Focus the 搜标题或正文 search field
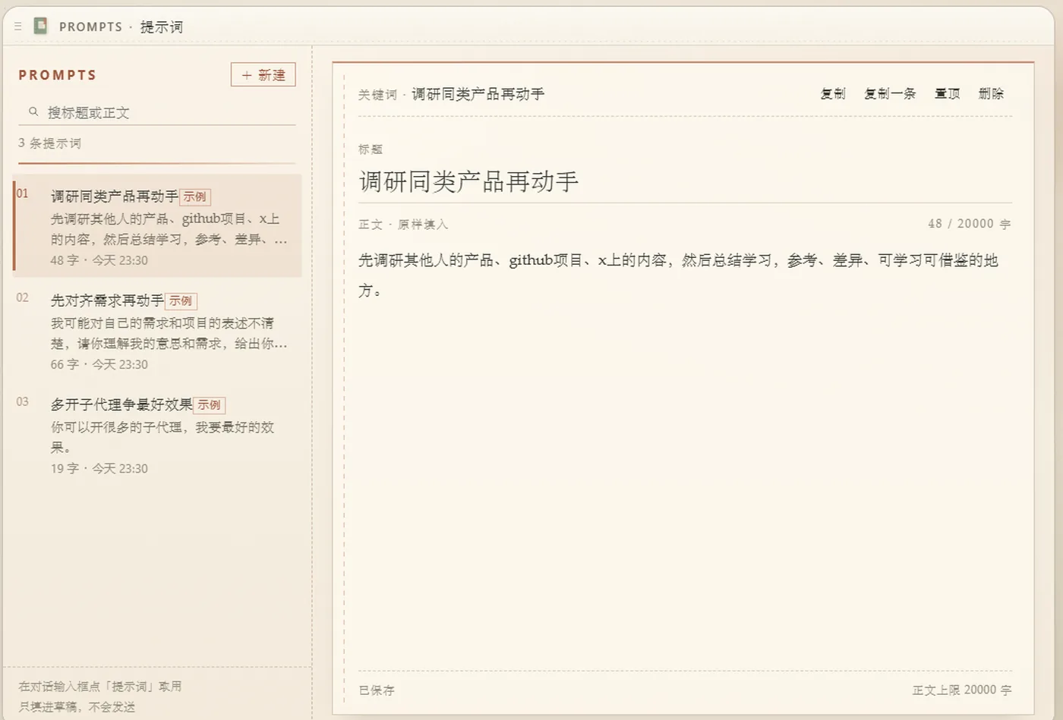This screenshot has height=720, width=1063. coord(157,112)
